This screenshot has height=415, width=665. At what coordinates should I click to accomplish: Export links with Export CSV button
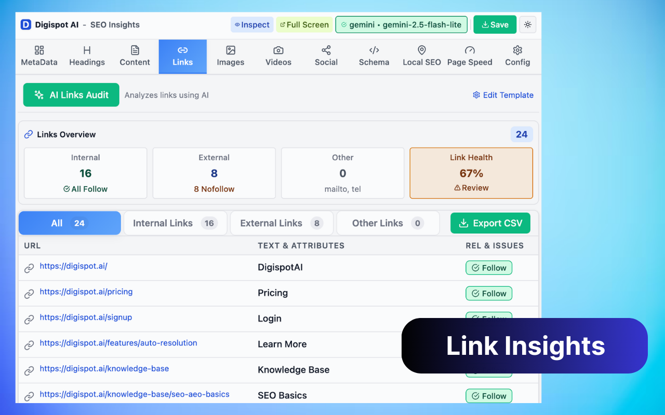pos(490,223)
